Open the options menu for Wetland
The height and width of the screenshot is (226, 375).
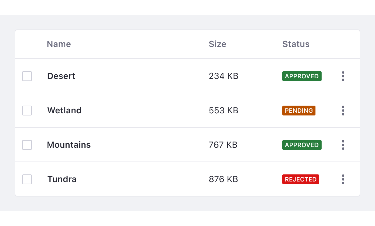(x=343, y=111)
